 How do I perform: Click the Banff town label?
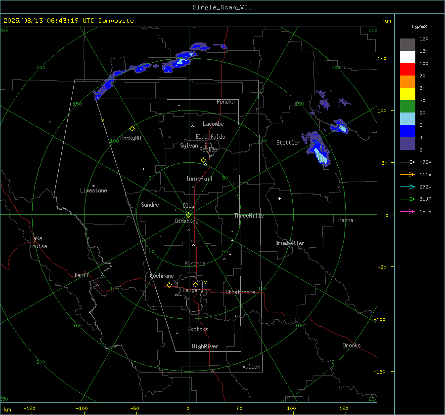82,275
